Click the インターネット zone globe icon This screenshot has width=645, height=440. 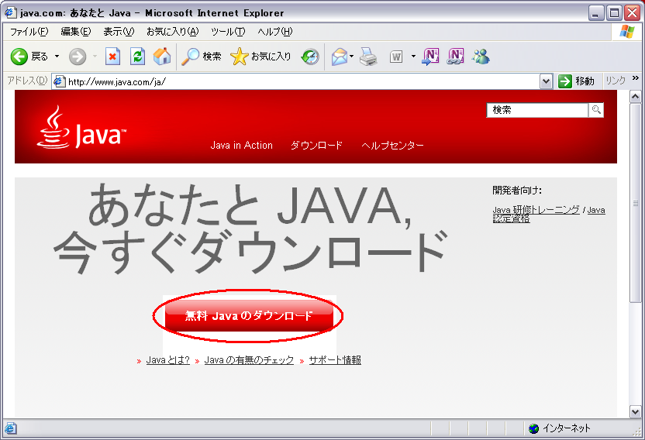[x=533, y=428]
